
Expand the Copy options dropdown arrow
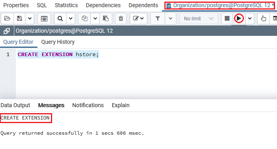click(95, 18)
